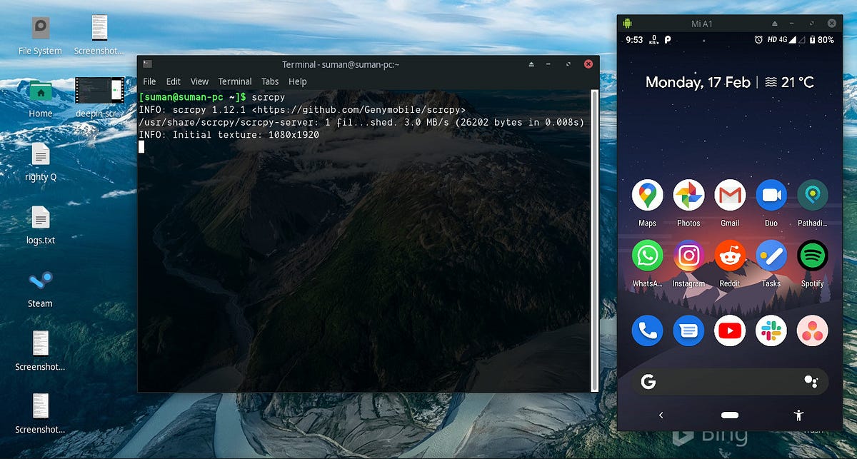
Task: Open Google Maps on the phone
Action: [x=646, y=195]
